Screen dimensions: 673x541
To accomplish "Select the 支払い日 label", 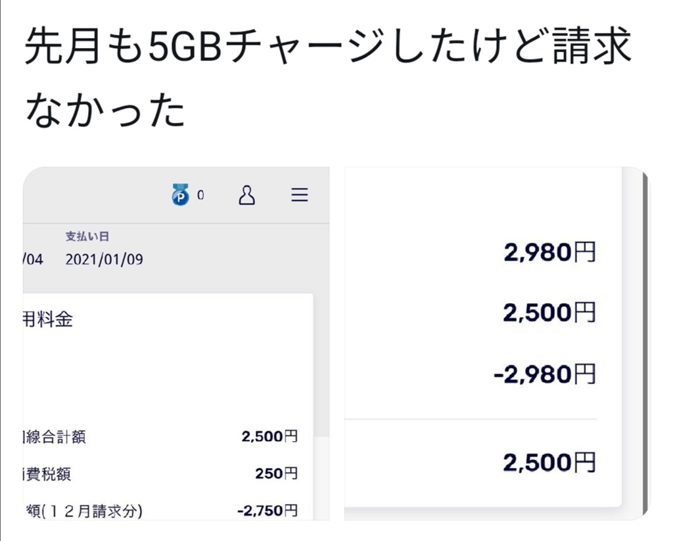I will click(x=87, y=237).
